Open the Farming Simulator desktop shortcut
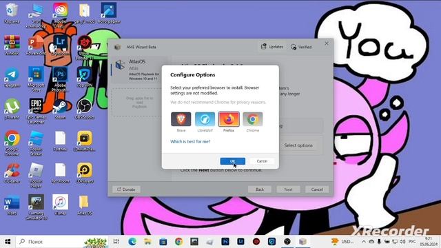Image resolution: width=441 pixels, height=248 pixels. [x=36, y=207]
